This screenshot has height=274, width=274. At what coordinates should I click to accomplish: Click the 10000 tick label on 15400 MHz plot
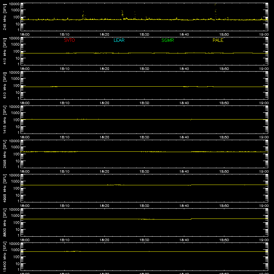click(x=14, y=244)
